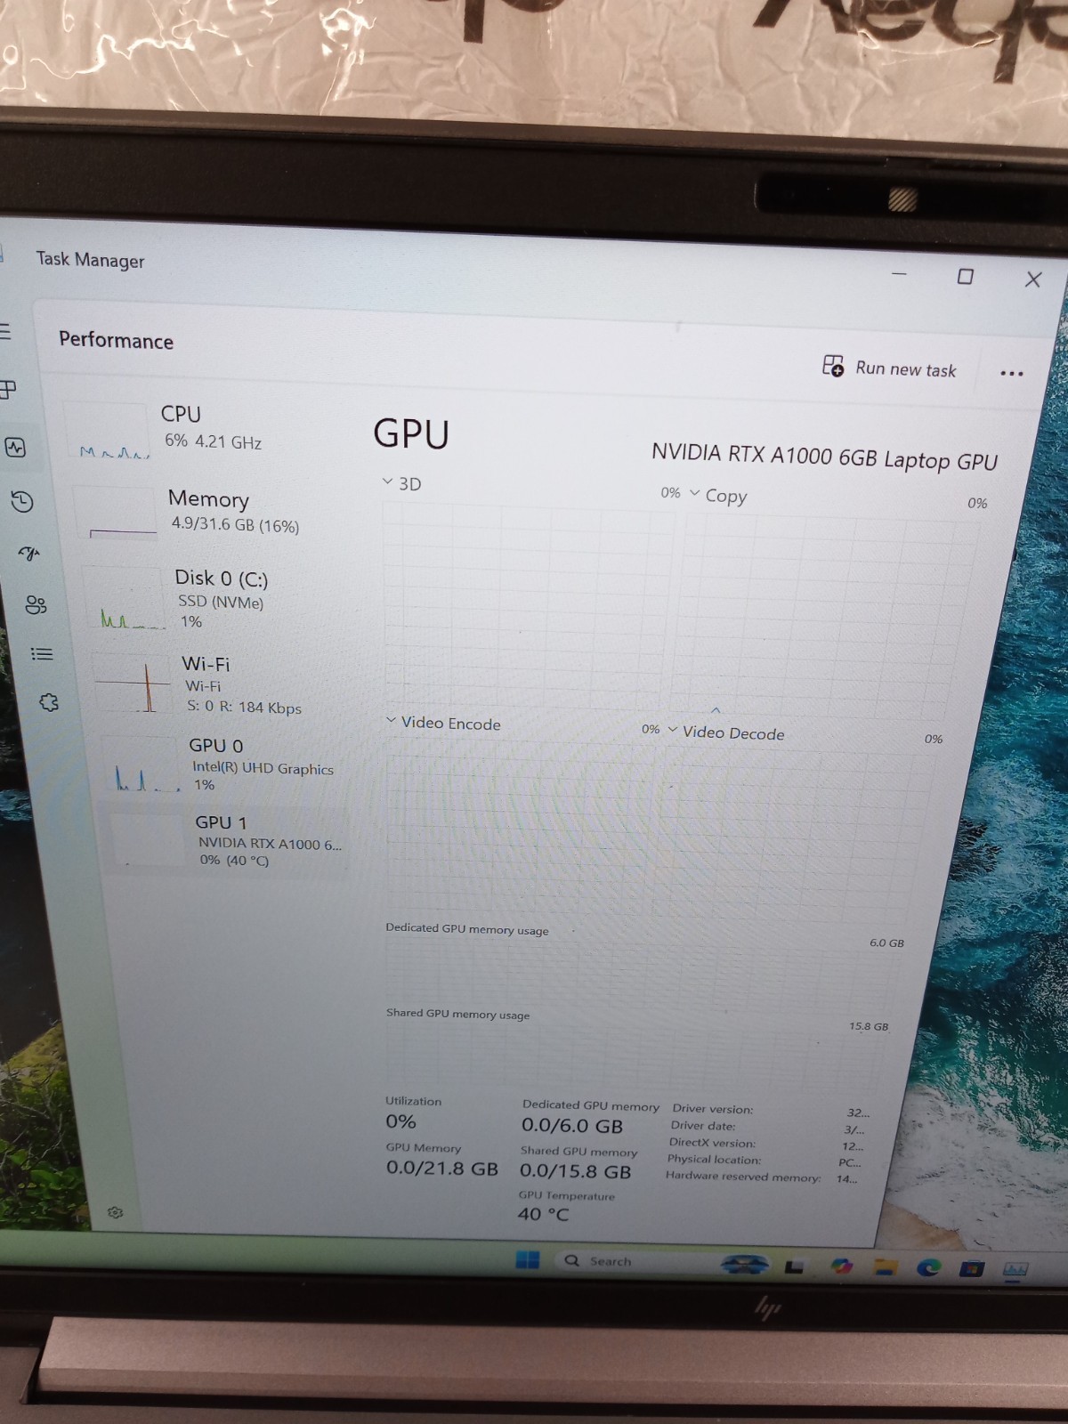Image resolution: width=1068 pixels, height=1424 pixels.
Task: Click the Wi-Fi throughput mini graph thumbnail
Action: coord(133,684)
